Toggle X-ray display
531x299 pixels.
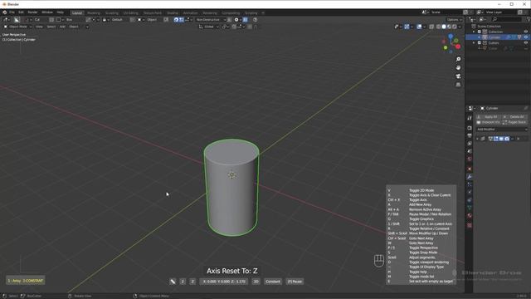(431, 27)
